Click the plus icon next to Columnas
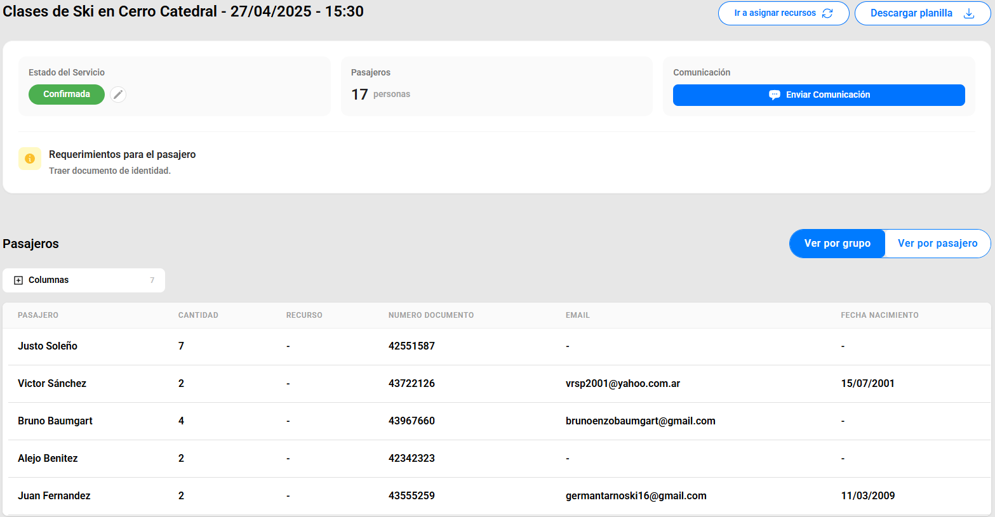995x517 pixels. click(x=18, y=280)
